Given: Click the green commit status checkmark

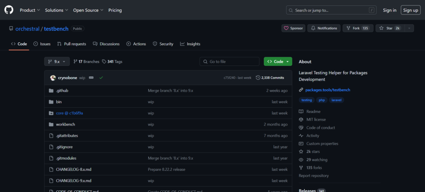Looking at the screenshot, I should 101,78.
